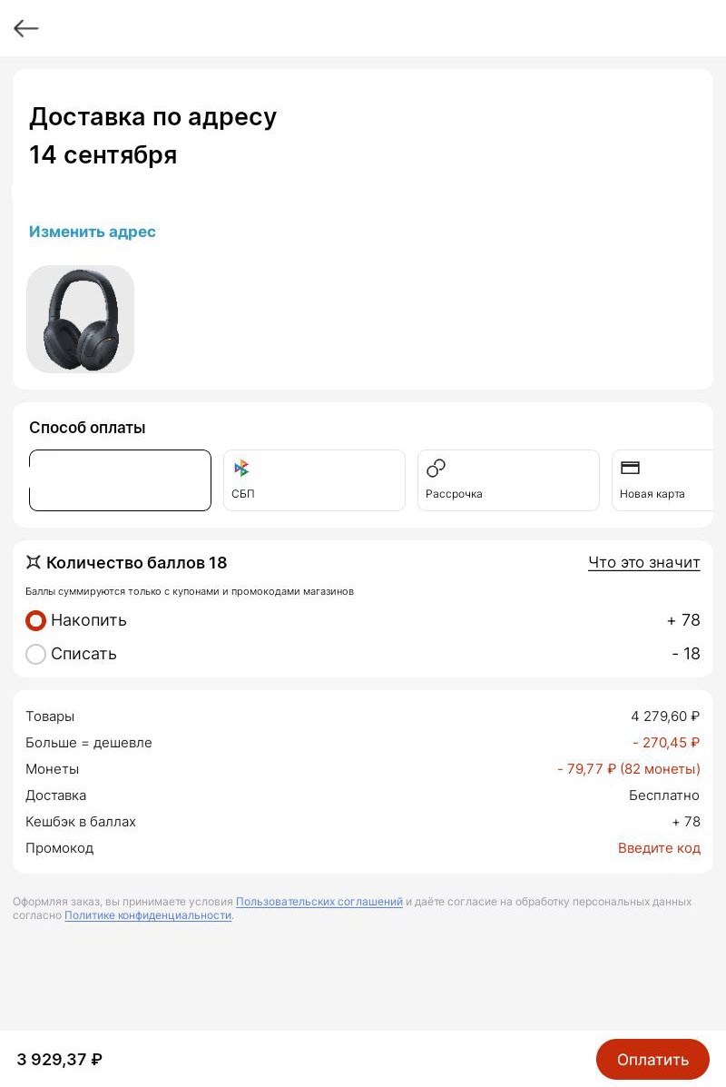The width and height of the screenshot is (726, 1087).
Task: Click Введите код to add promo code
Action: click(x=659, y=847)
